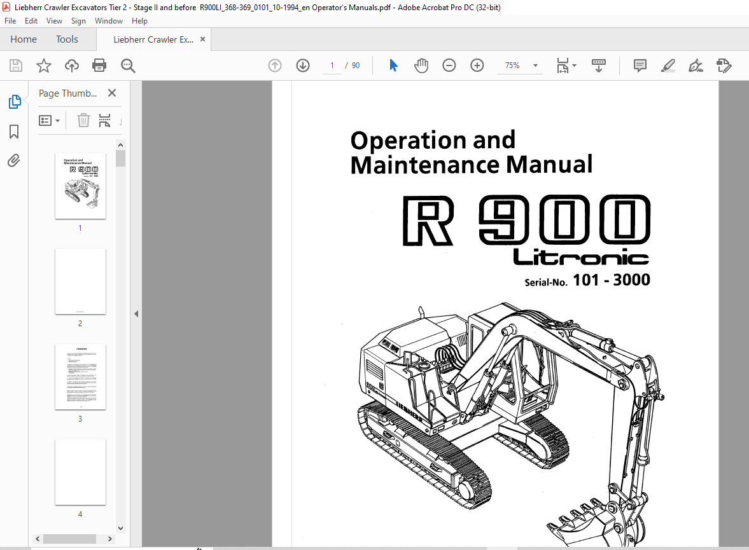Select page 3 Foreword thumbnail
The image size is (749, 550).
pyautogui.click(x=80, y=376)
